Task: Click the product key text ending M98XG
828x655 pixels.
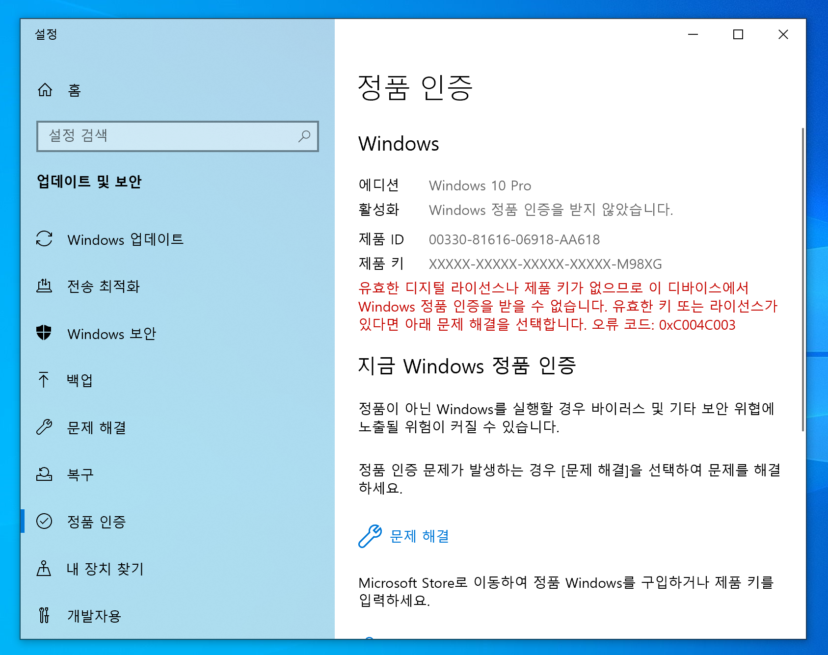Action: (x=545, y=264)
